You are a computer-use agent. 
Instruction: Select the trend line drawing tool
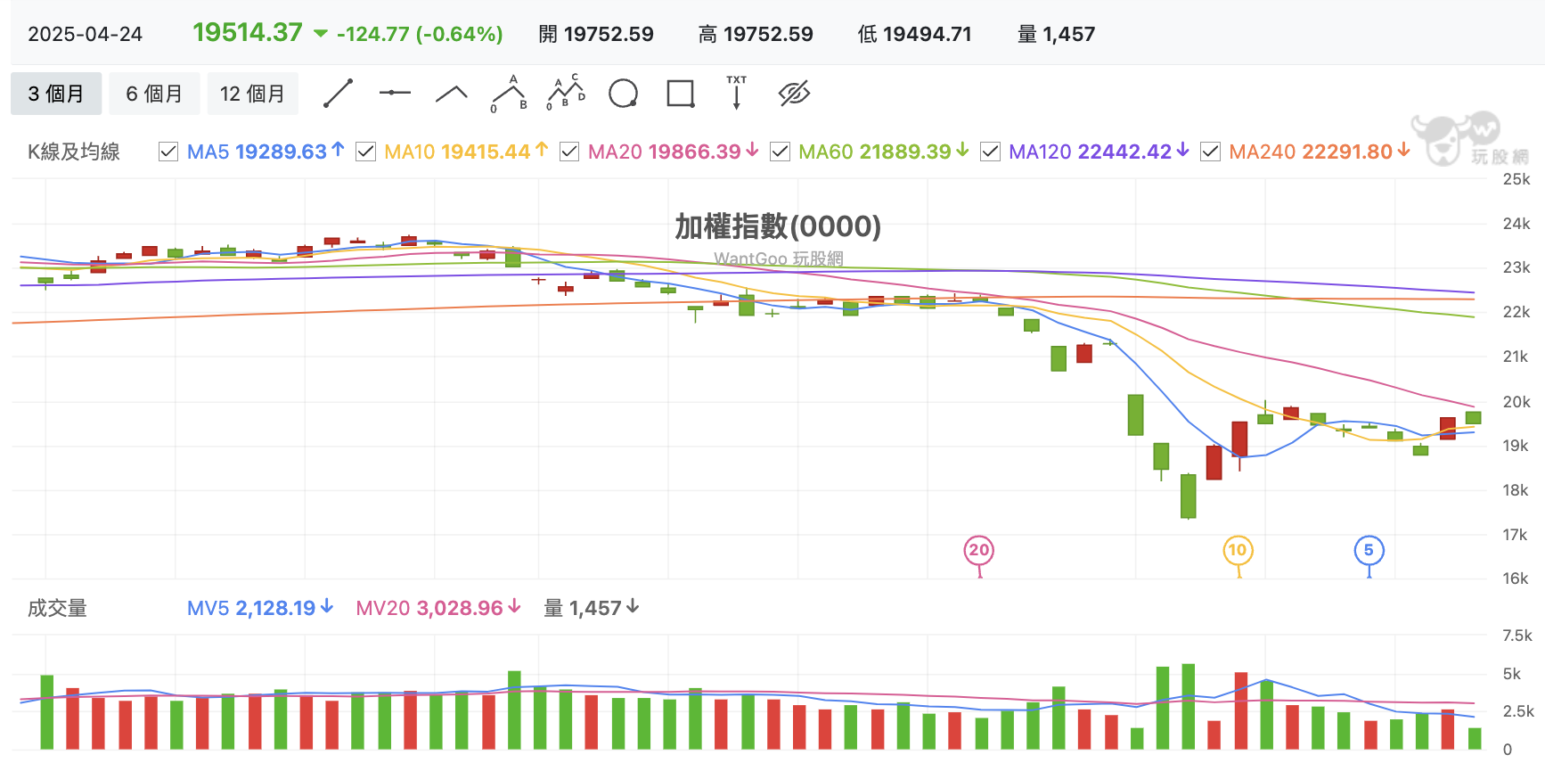(339, 94)
